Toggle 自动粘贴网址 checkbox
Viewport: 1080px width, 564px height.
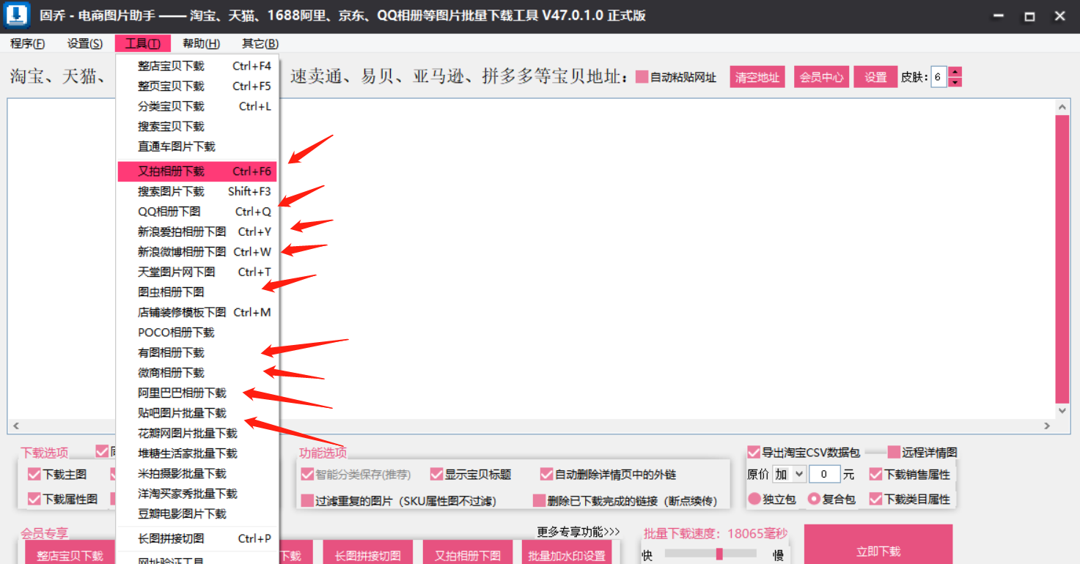pos(642,77)
